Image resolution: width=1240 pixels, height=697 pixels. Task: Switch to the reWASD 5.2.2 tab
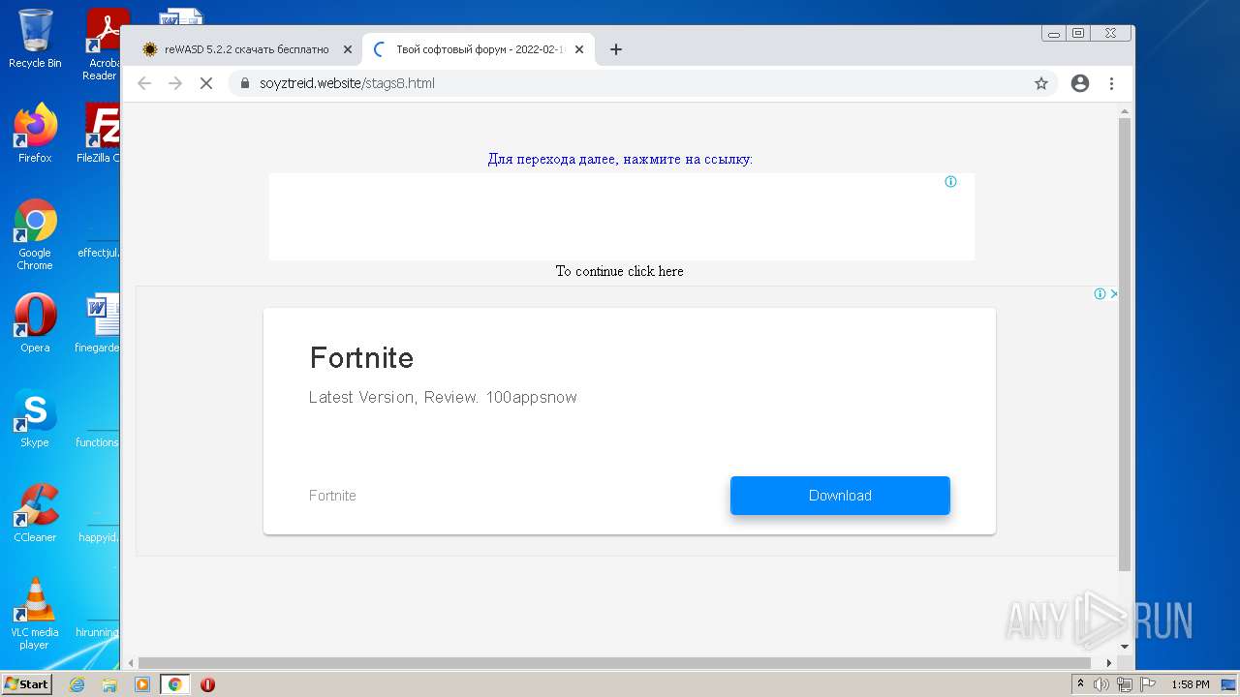(x=246, y=49)
